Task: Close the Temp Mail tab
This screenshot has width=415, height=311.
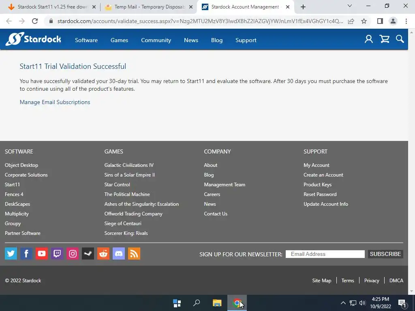Action: pos(191,7)
